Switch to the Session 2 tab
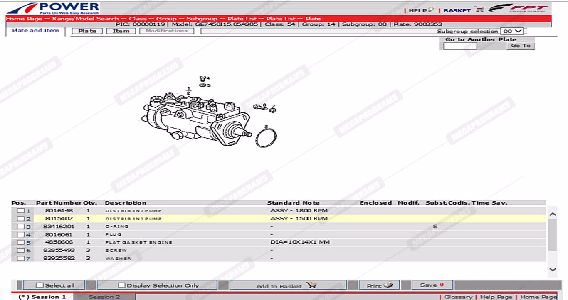 tap(104, 297)
